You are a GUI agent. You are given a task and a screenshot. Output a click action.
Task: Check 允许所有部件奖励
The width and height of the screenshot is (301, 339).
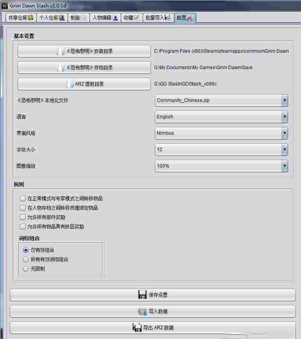(23, 217)
